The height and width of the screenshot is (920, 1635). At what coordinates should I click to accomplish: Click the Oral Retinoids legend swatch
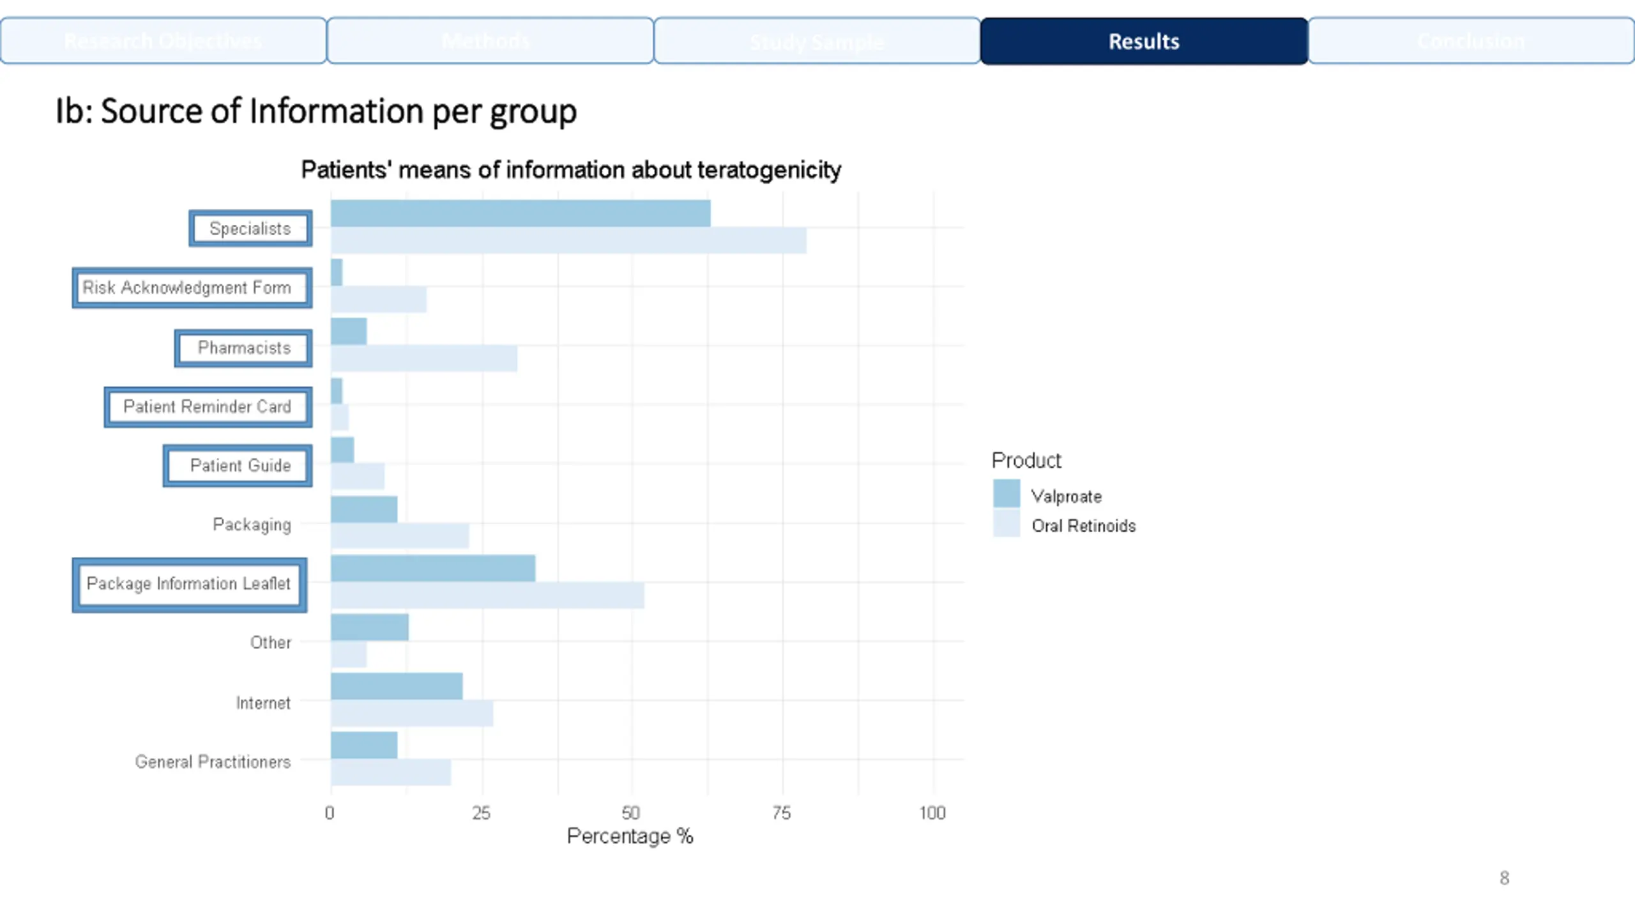[1007, 523]
